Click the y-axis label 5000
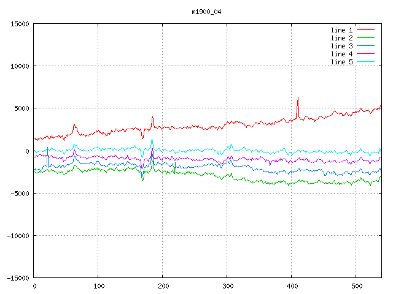Screen dimensions: 393x294 pos(22,108)
